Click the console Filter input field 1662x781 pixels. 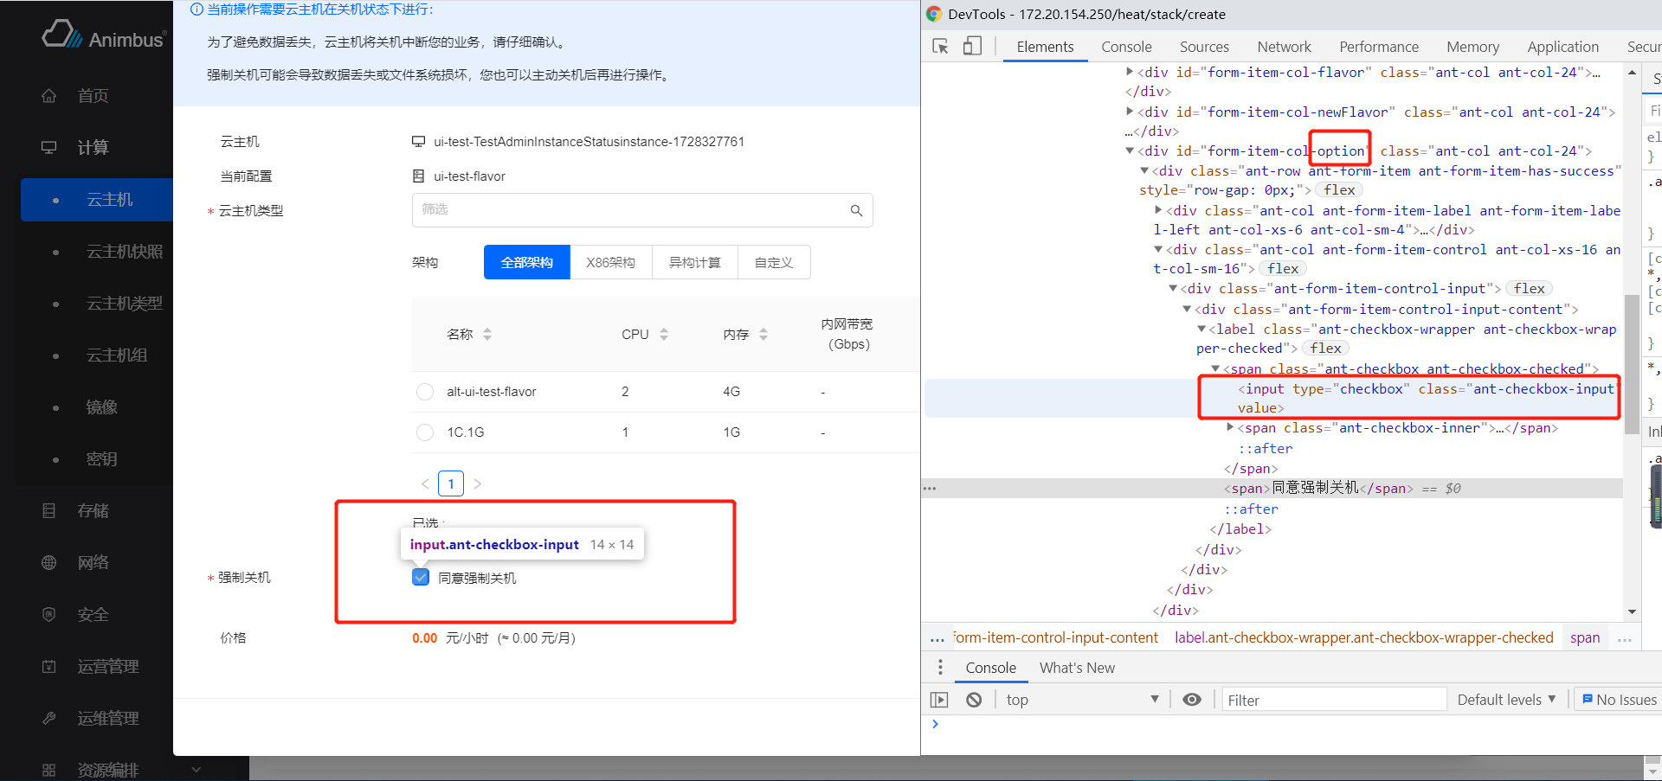click(1333, 700)
